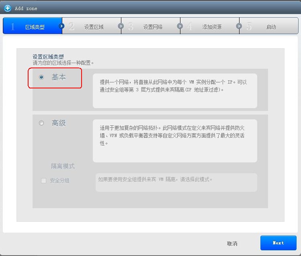Viewport: 301px width, 256px height.
Task: Open step 2 设置区域 tab
Action: [x=92, y=26]
